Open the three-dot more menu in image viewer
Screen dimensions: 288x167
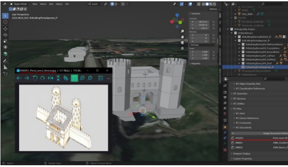(x=109, y=79)
